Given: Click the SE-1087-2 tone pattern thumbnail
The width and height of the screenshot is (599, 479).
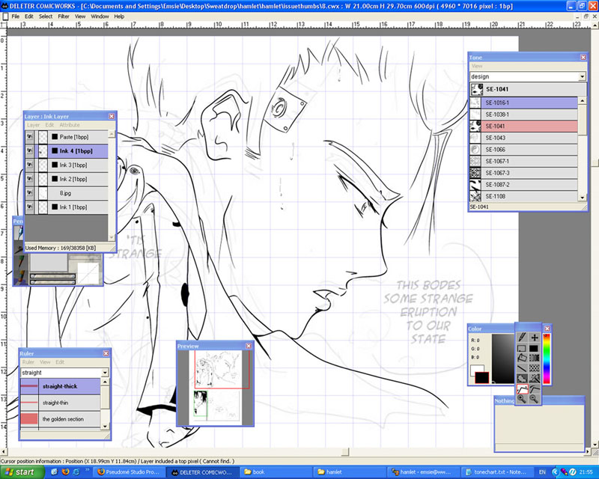Looking at the screenshot, I should point(475,185).
